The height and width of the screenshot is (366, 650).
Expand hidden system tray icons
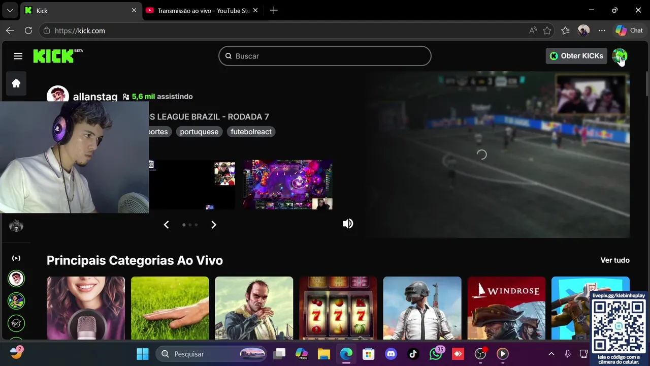click(x=551, y=354)
